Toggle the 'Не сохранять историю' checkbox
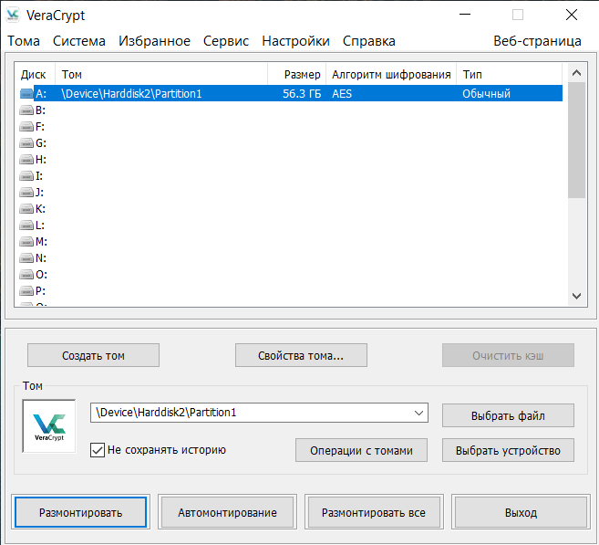The height and width of the screenshot is (545, 599). [x=98, y=450]
